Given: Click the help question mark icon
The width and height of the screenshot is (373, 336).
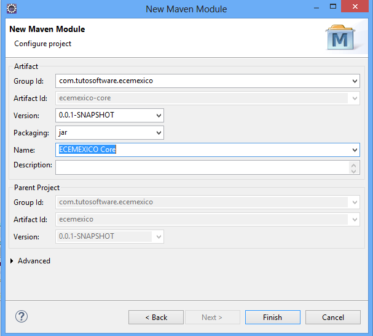Looking at the screenshot, I should tap(22, 316).
